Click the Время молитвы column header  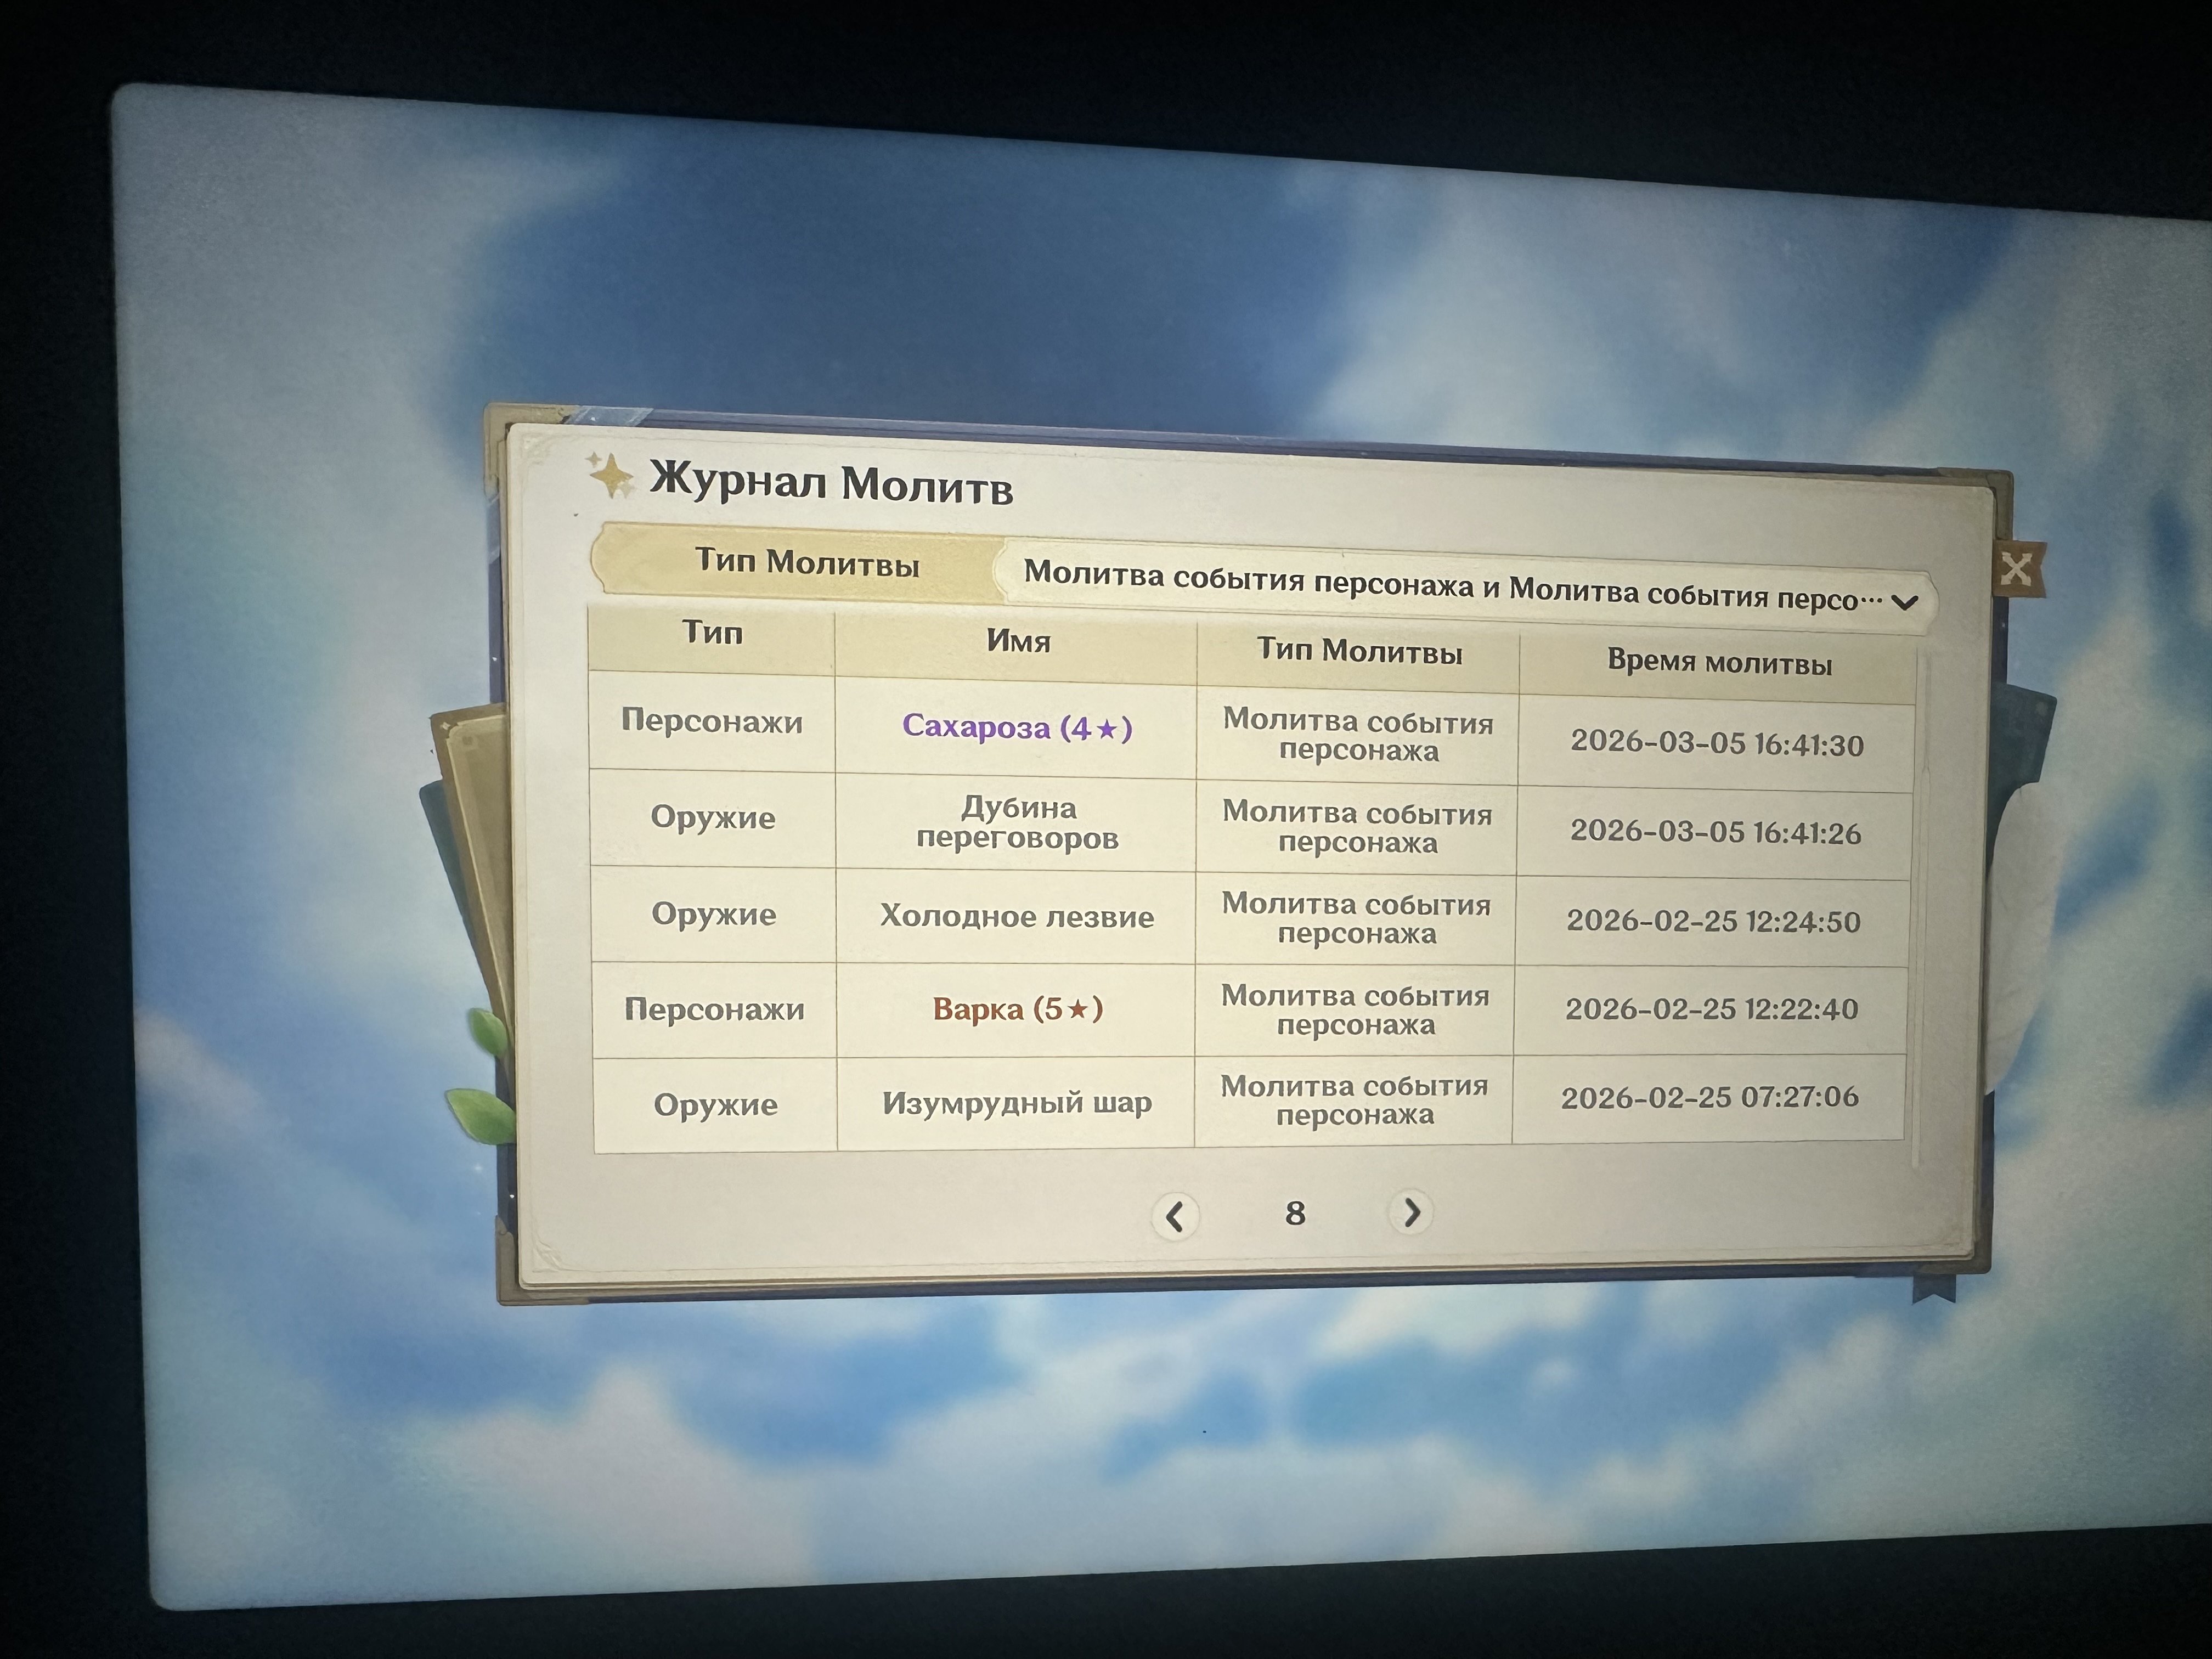click(1719, 663)
